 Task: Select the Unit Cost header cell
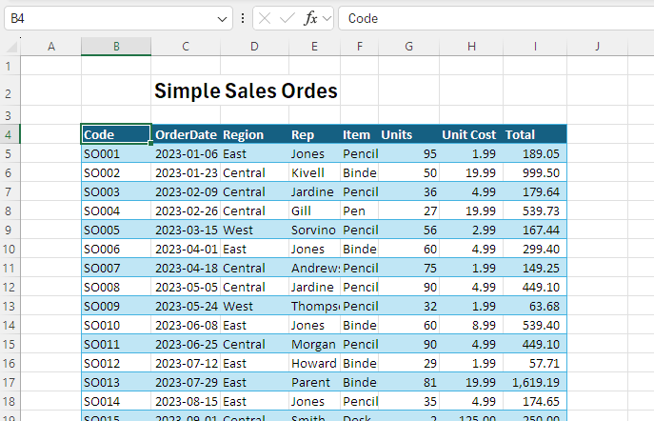(x=471, y=134)
